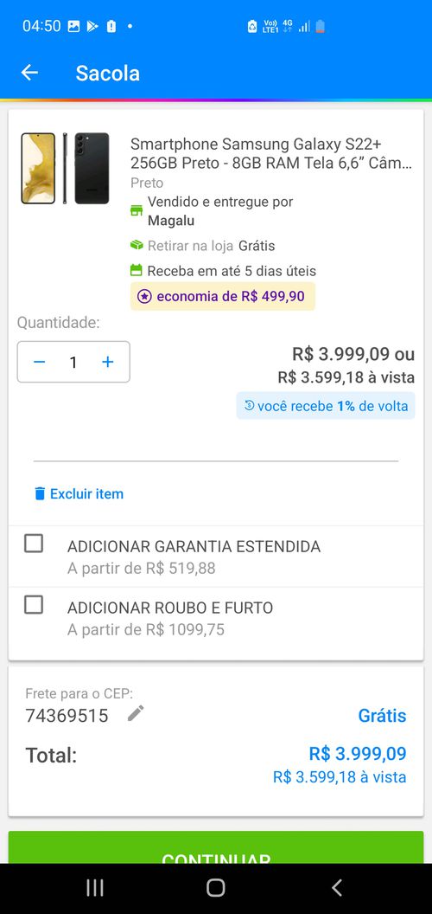Click the Excluir item link
This screenshot has width=432, height=914.
click(86, 493)
